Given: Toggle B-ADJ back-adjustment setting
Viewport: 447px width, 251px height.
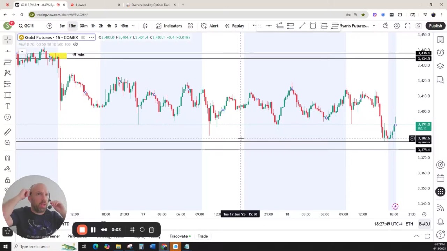Looking at the screenshot, I should (x=424, y=224).
